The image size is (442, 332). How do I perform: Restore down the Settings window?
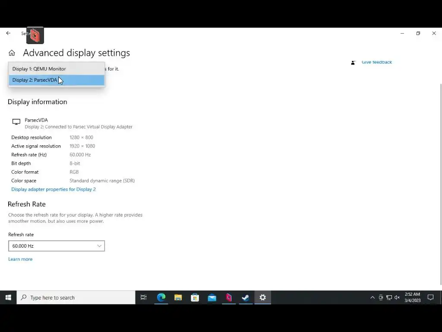click(x=418, y=33)
